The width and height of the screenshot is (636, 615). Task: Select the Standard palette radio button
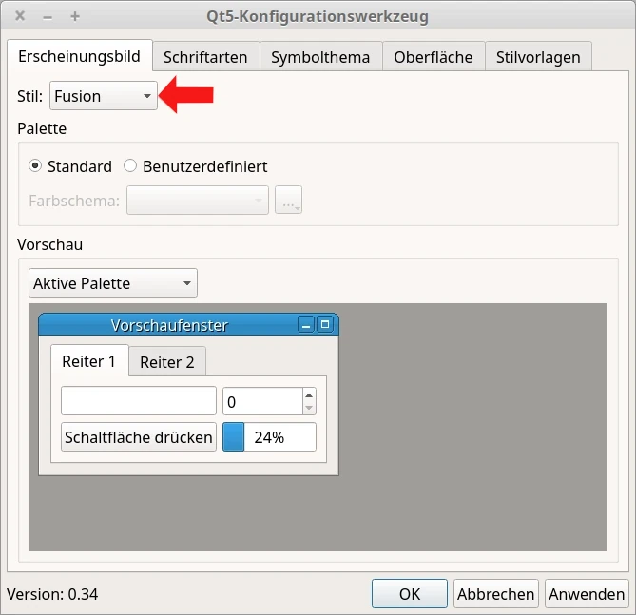coord(35,166)
